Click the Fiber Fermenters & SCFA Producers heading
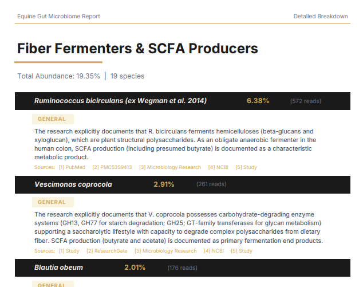Screen dimensions: 363x287 (x=137, y=49)
